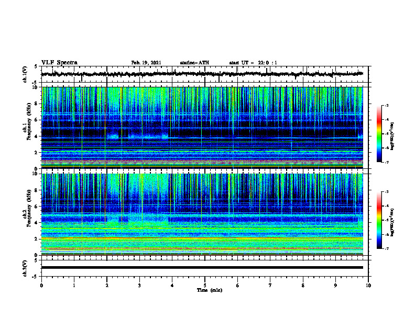This screenshot has width=415, height=320.
Task: Click the "ch.3(V)" axis label
Action: click(x=25, y=268)
